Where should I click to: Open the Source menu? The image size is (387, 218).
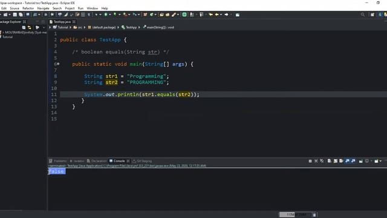pyautogui.click(x=15, y=8)
